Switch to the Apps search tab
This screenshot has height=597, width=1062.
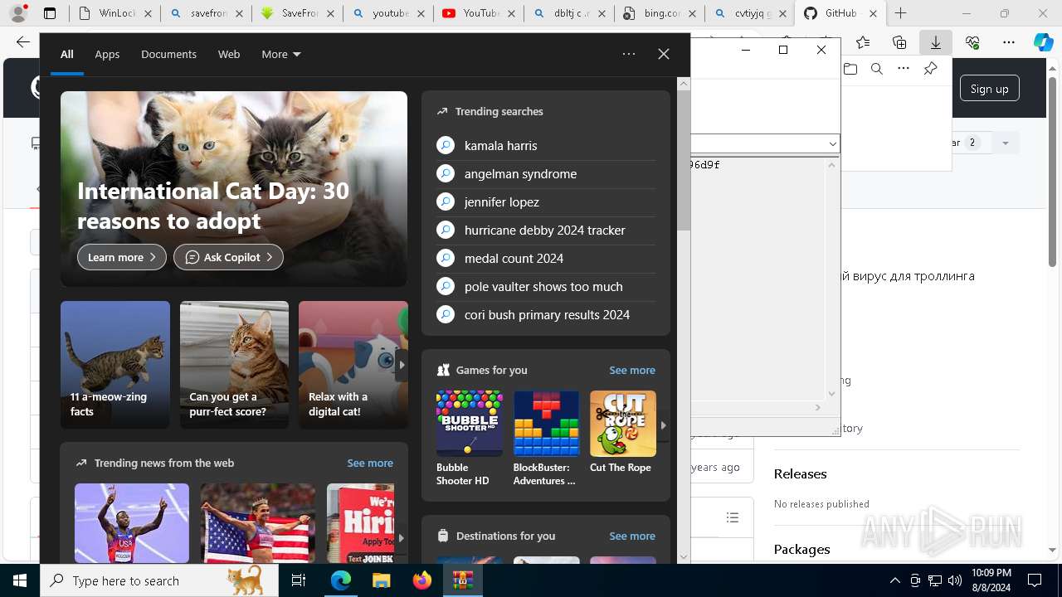coord(107,54)
